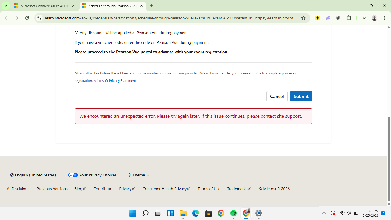Close the Microsoft Certified Azure AI tab
Screen dimensions: 391x220
point(73,6)
